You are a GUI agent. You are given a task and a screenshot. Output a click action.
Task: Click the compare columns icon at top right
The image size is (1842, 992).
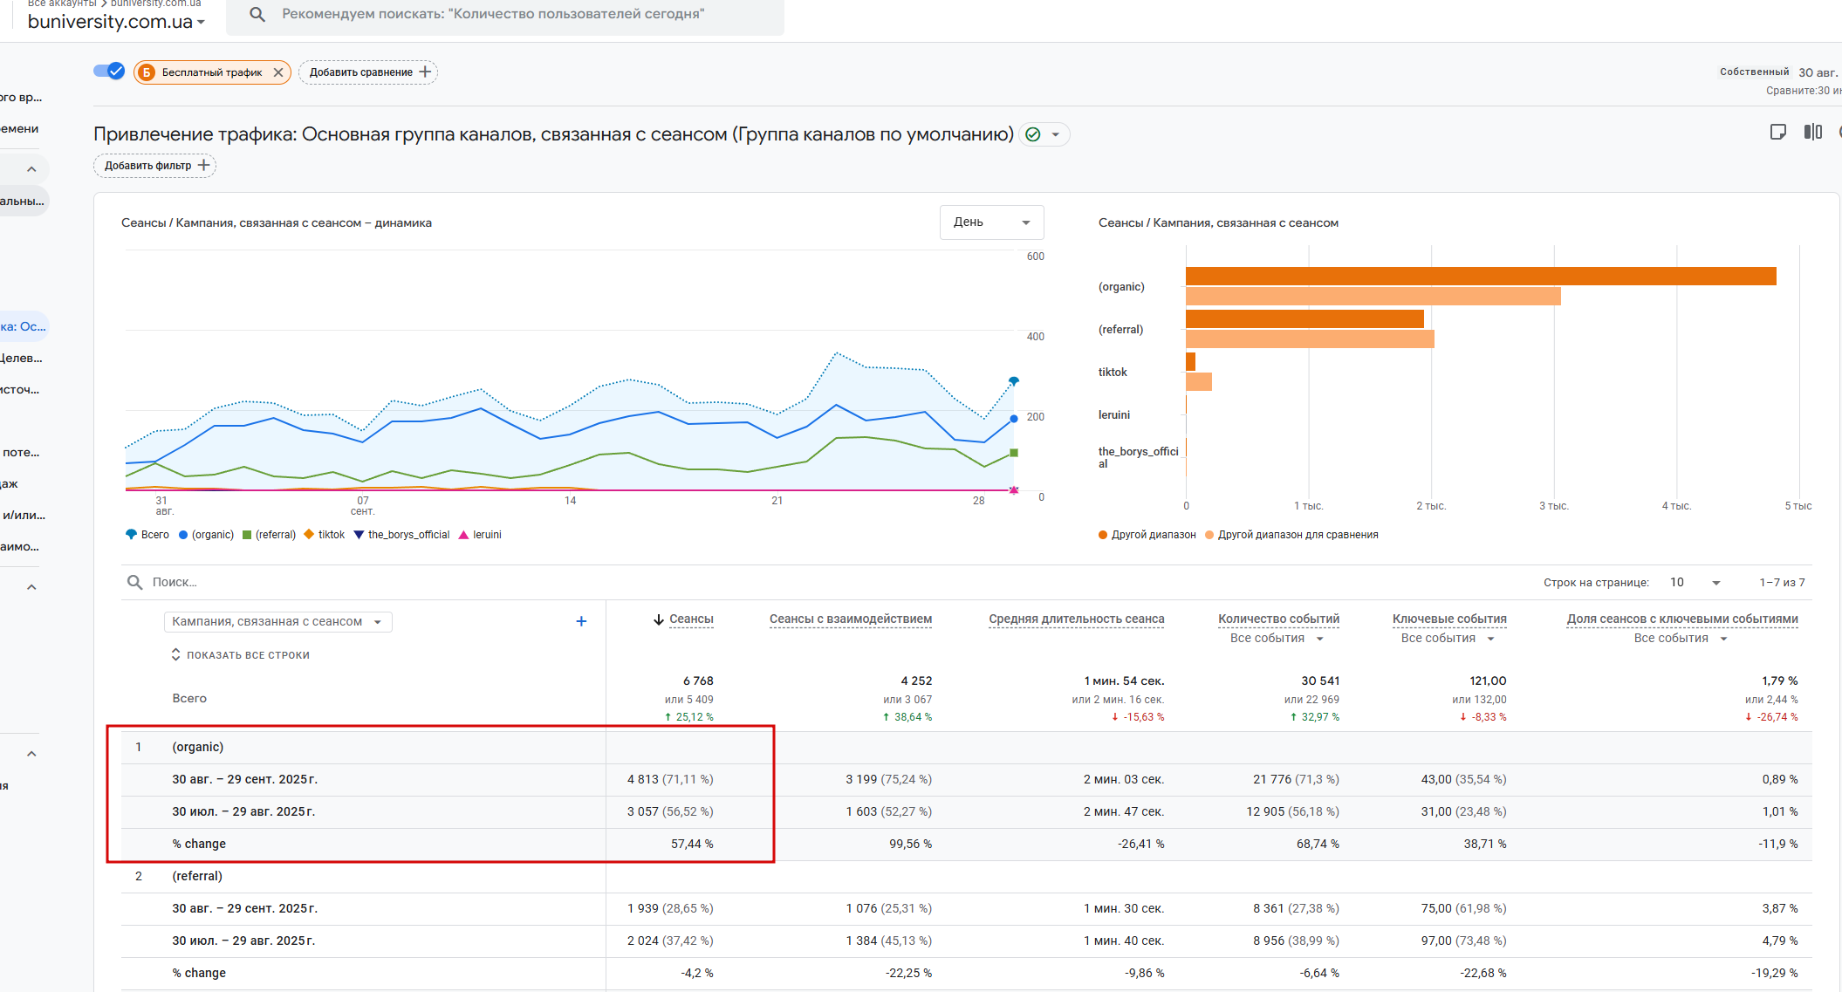pos(1813,132)
